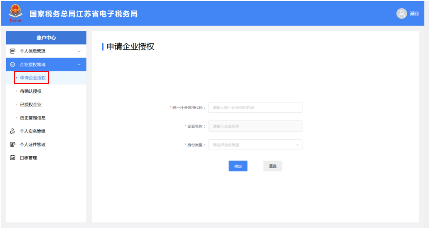The width and height of the screenshot is (430, 230).
Task: Click the user avatar icon
Action: click(x=401, y=14)
